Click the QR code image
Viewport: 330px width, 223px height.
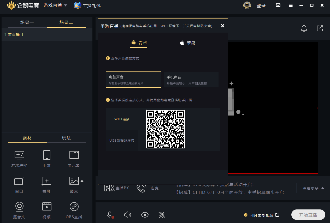point(165,129)
